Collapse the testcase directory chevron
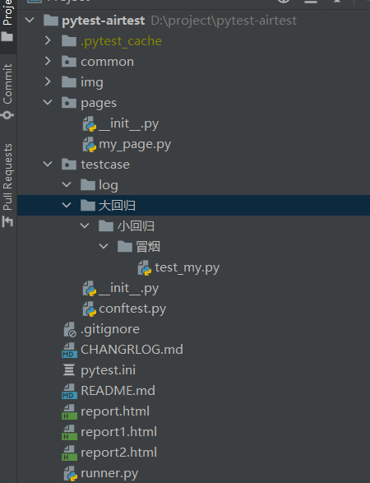Screen dimensions: 370x483 pyautogui.click(x=48, y=164)
